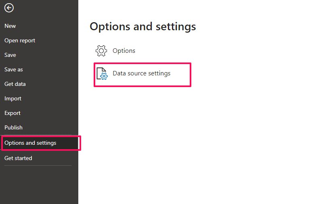333x204 pixels.
Task: Click the separator line below Get started
Action: [38, 165]
